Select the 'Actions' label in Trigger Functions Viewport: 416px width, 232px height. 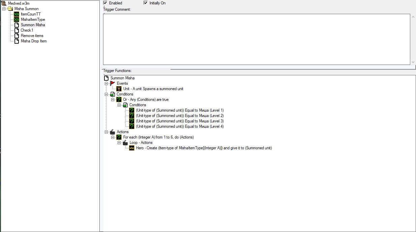[x=123, y=132]
